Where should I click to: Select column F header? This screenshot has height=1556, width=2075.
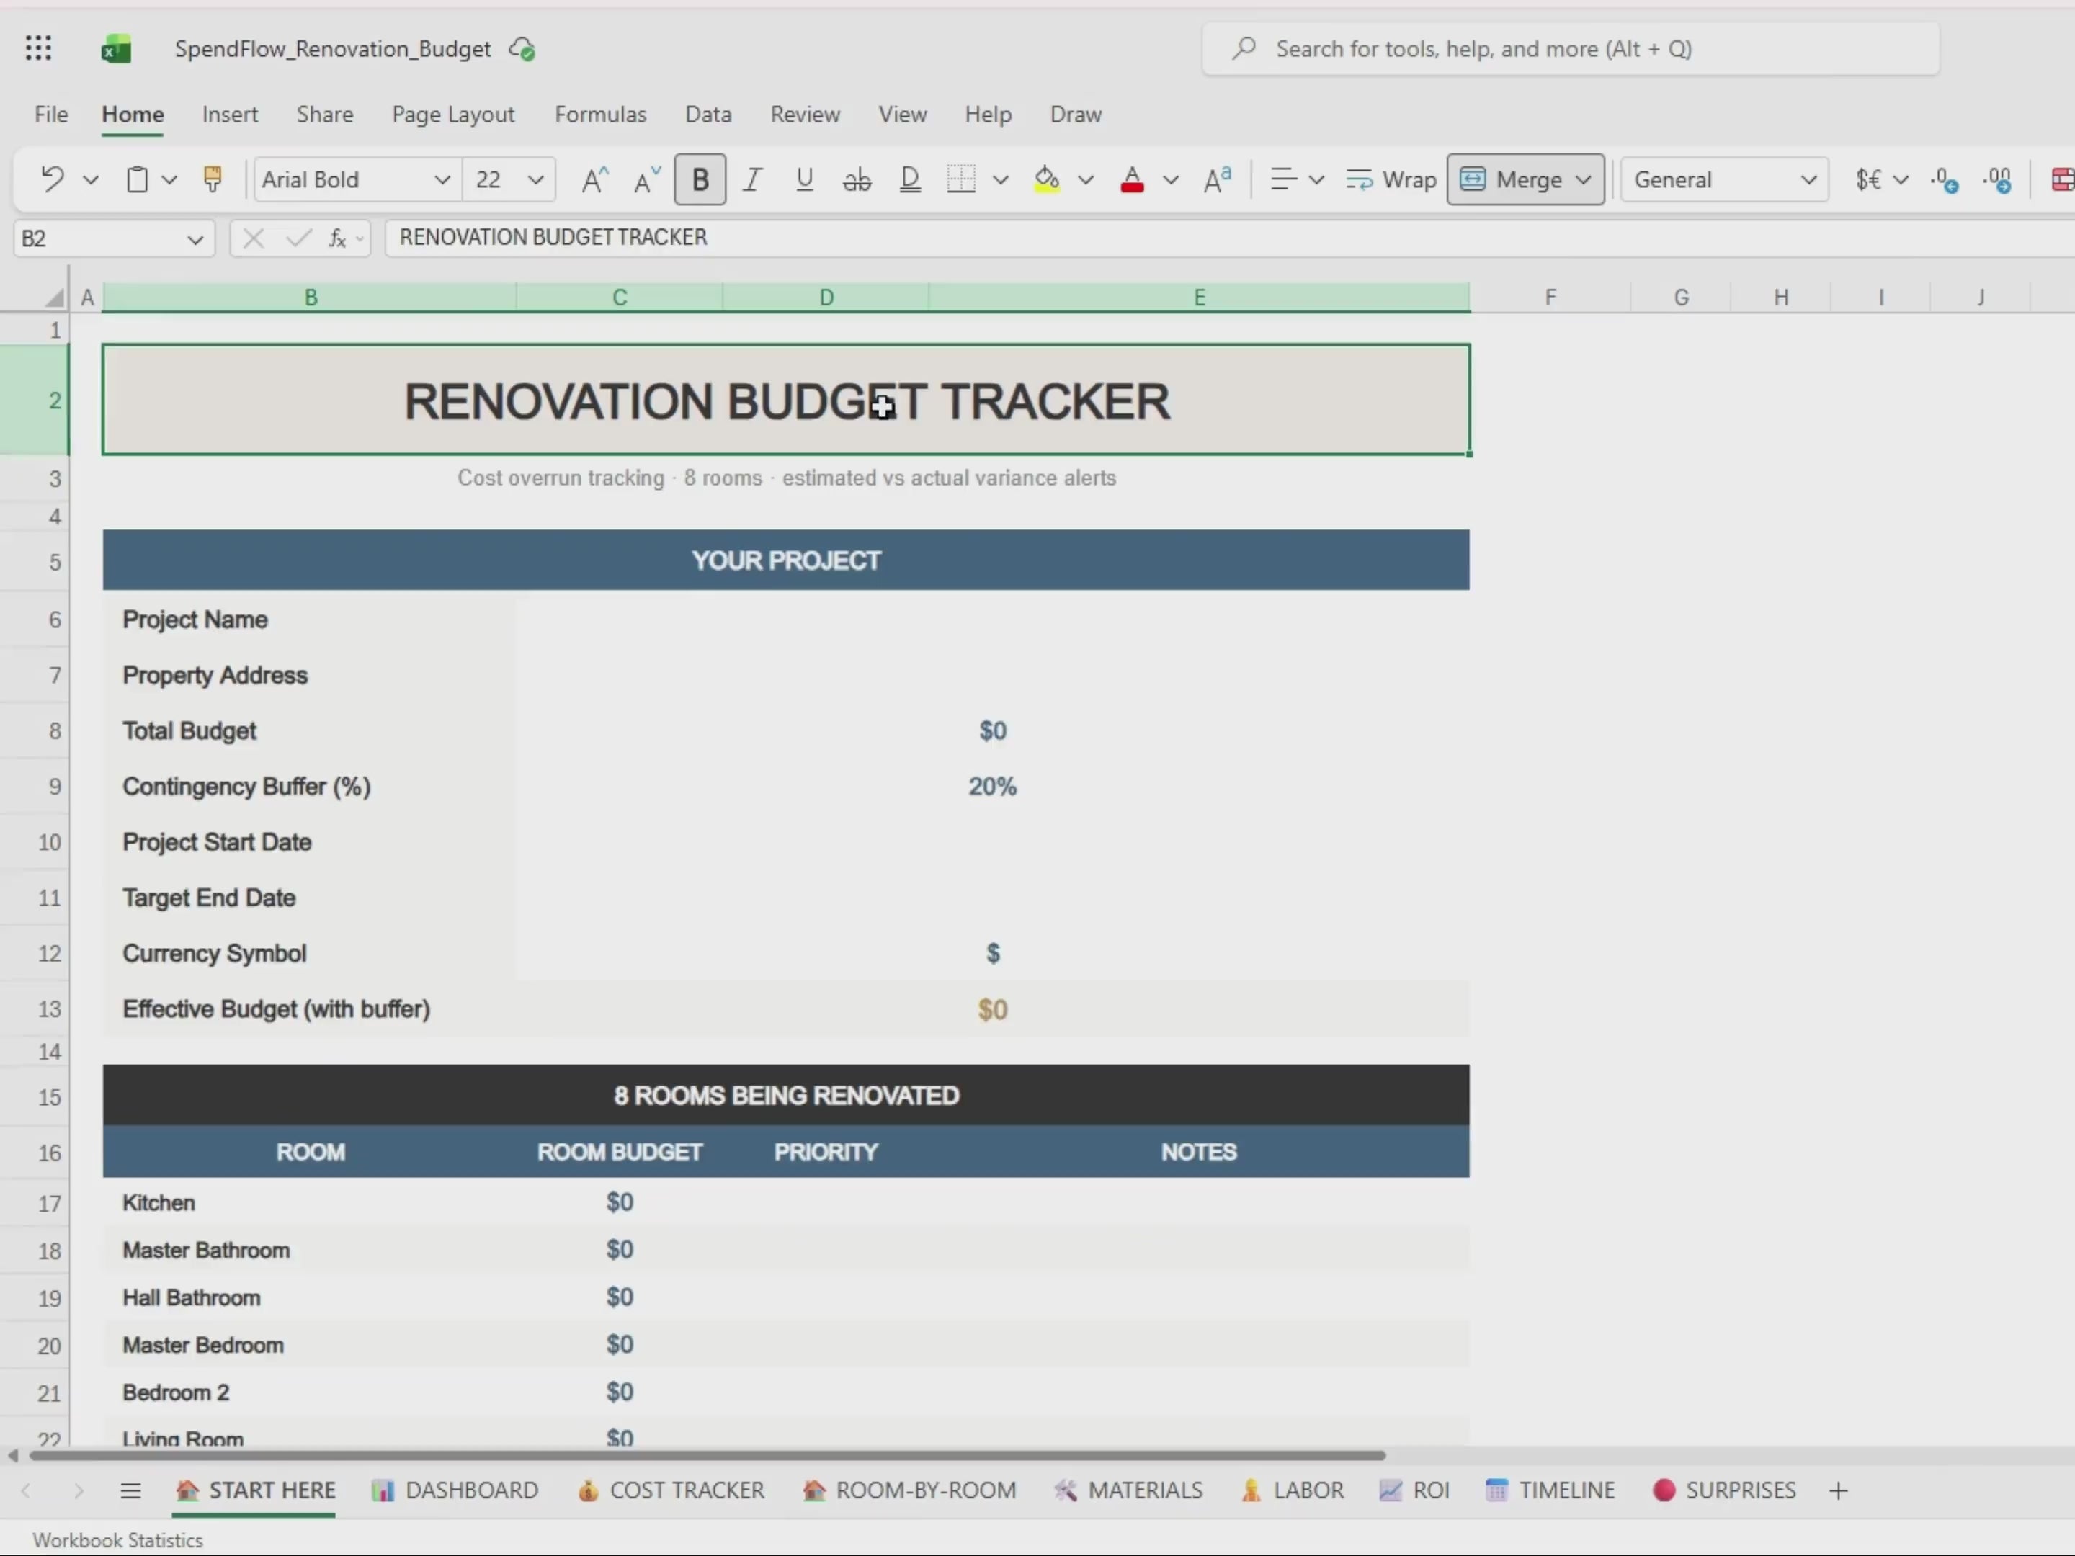tap(1550, 298)
